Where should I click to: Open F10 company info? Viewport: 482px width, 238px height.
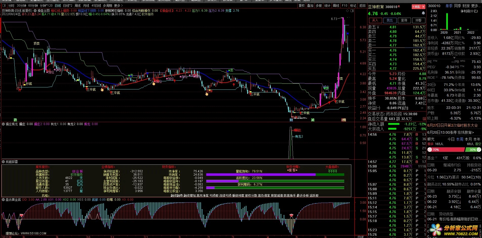coord(345,6)
